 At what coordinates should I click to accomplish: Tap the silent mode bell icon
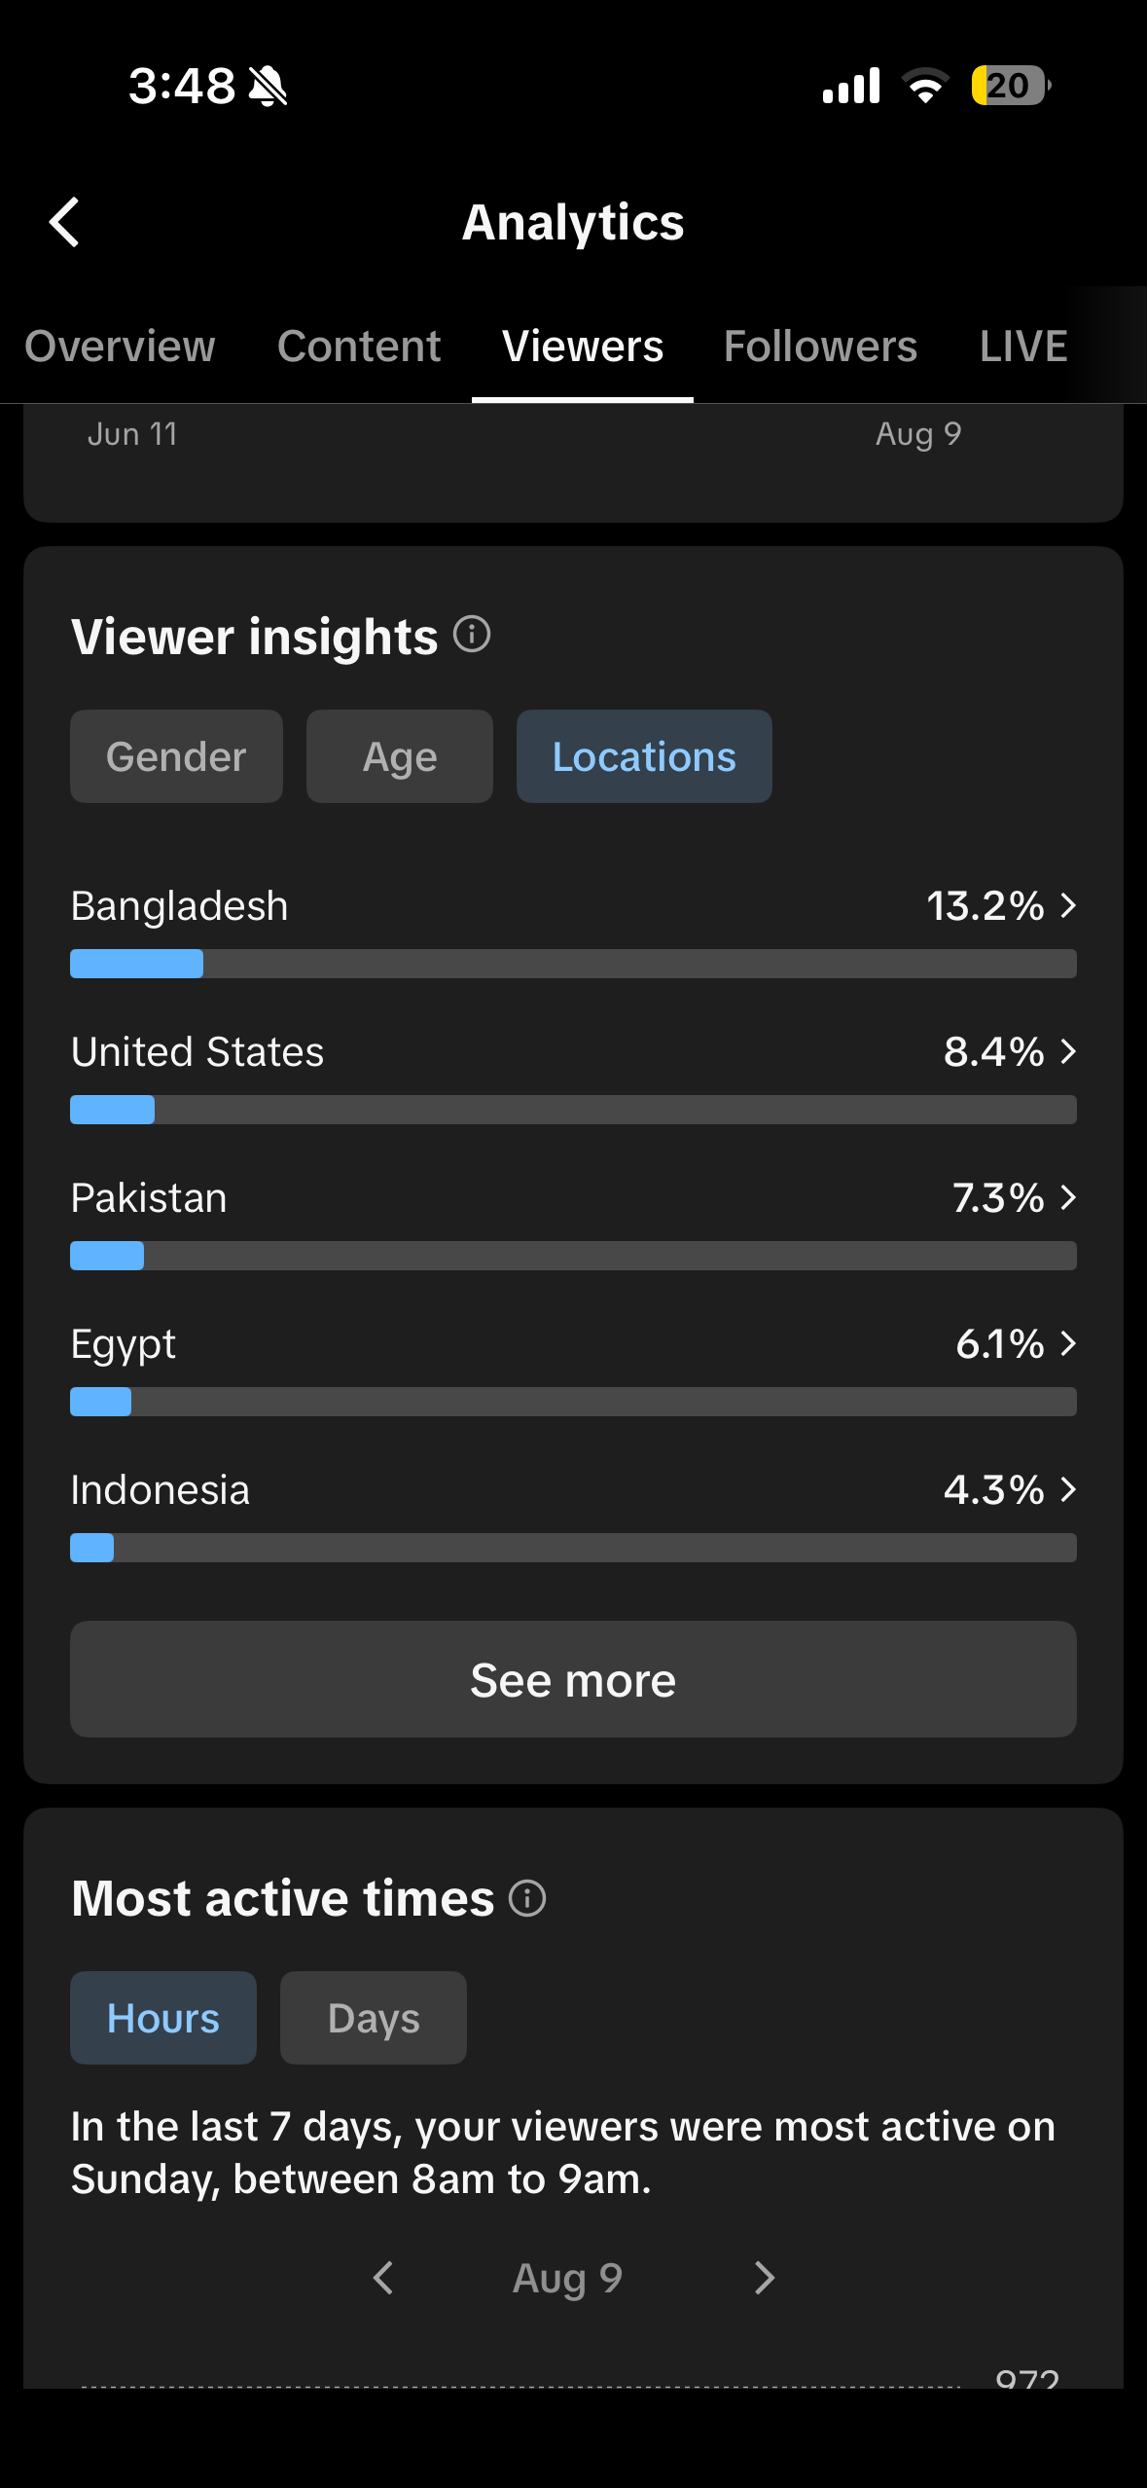click(x=268, y=86)
